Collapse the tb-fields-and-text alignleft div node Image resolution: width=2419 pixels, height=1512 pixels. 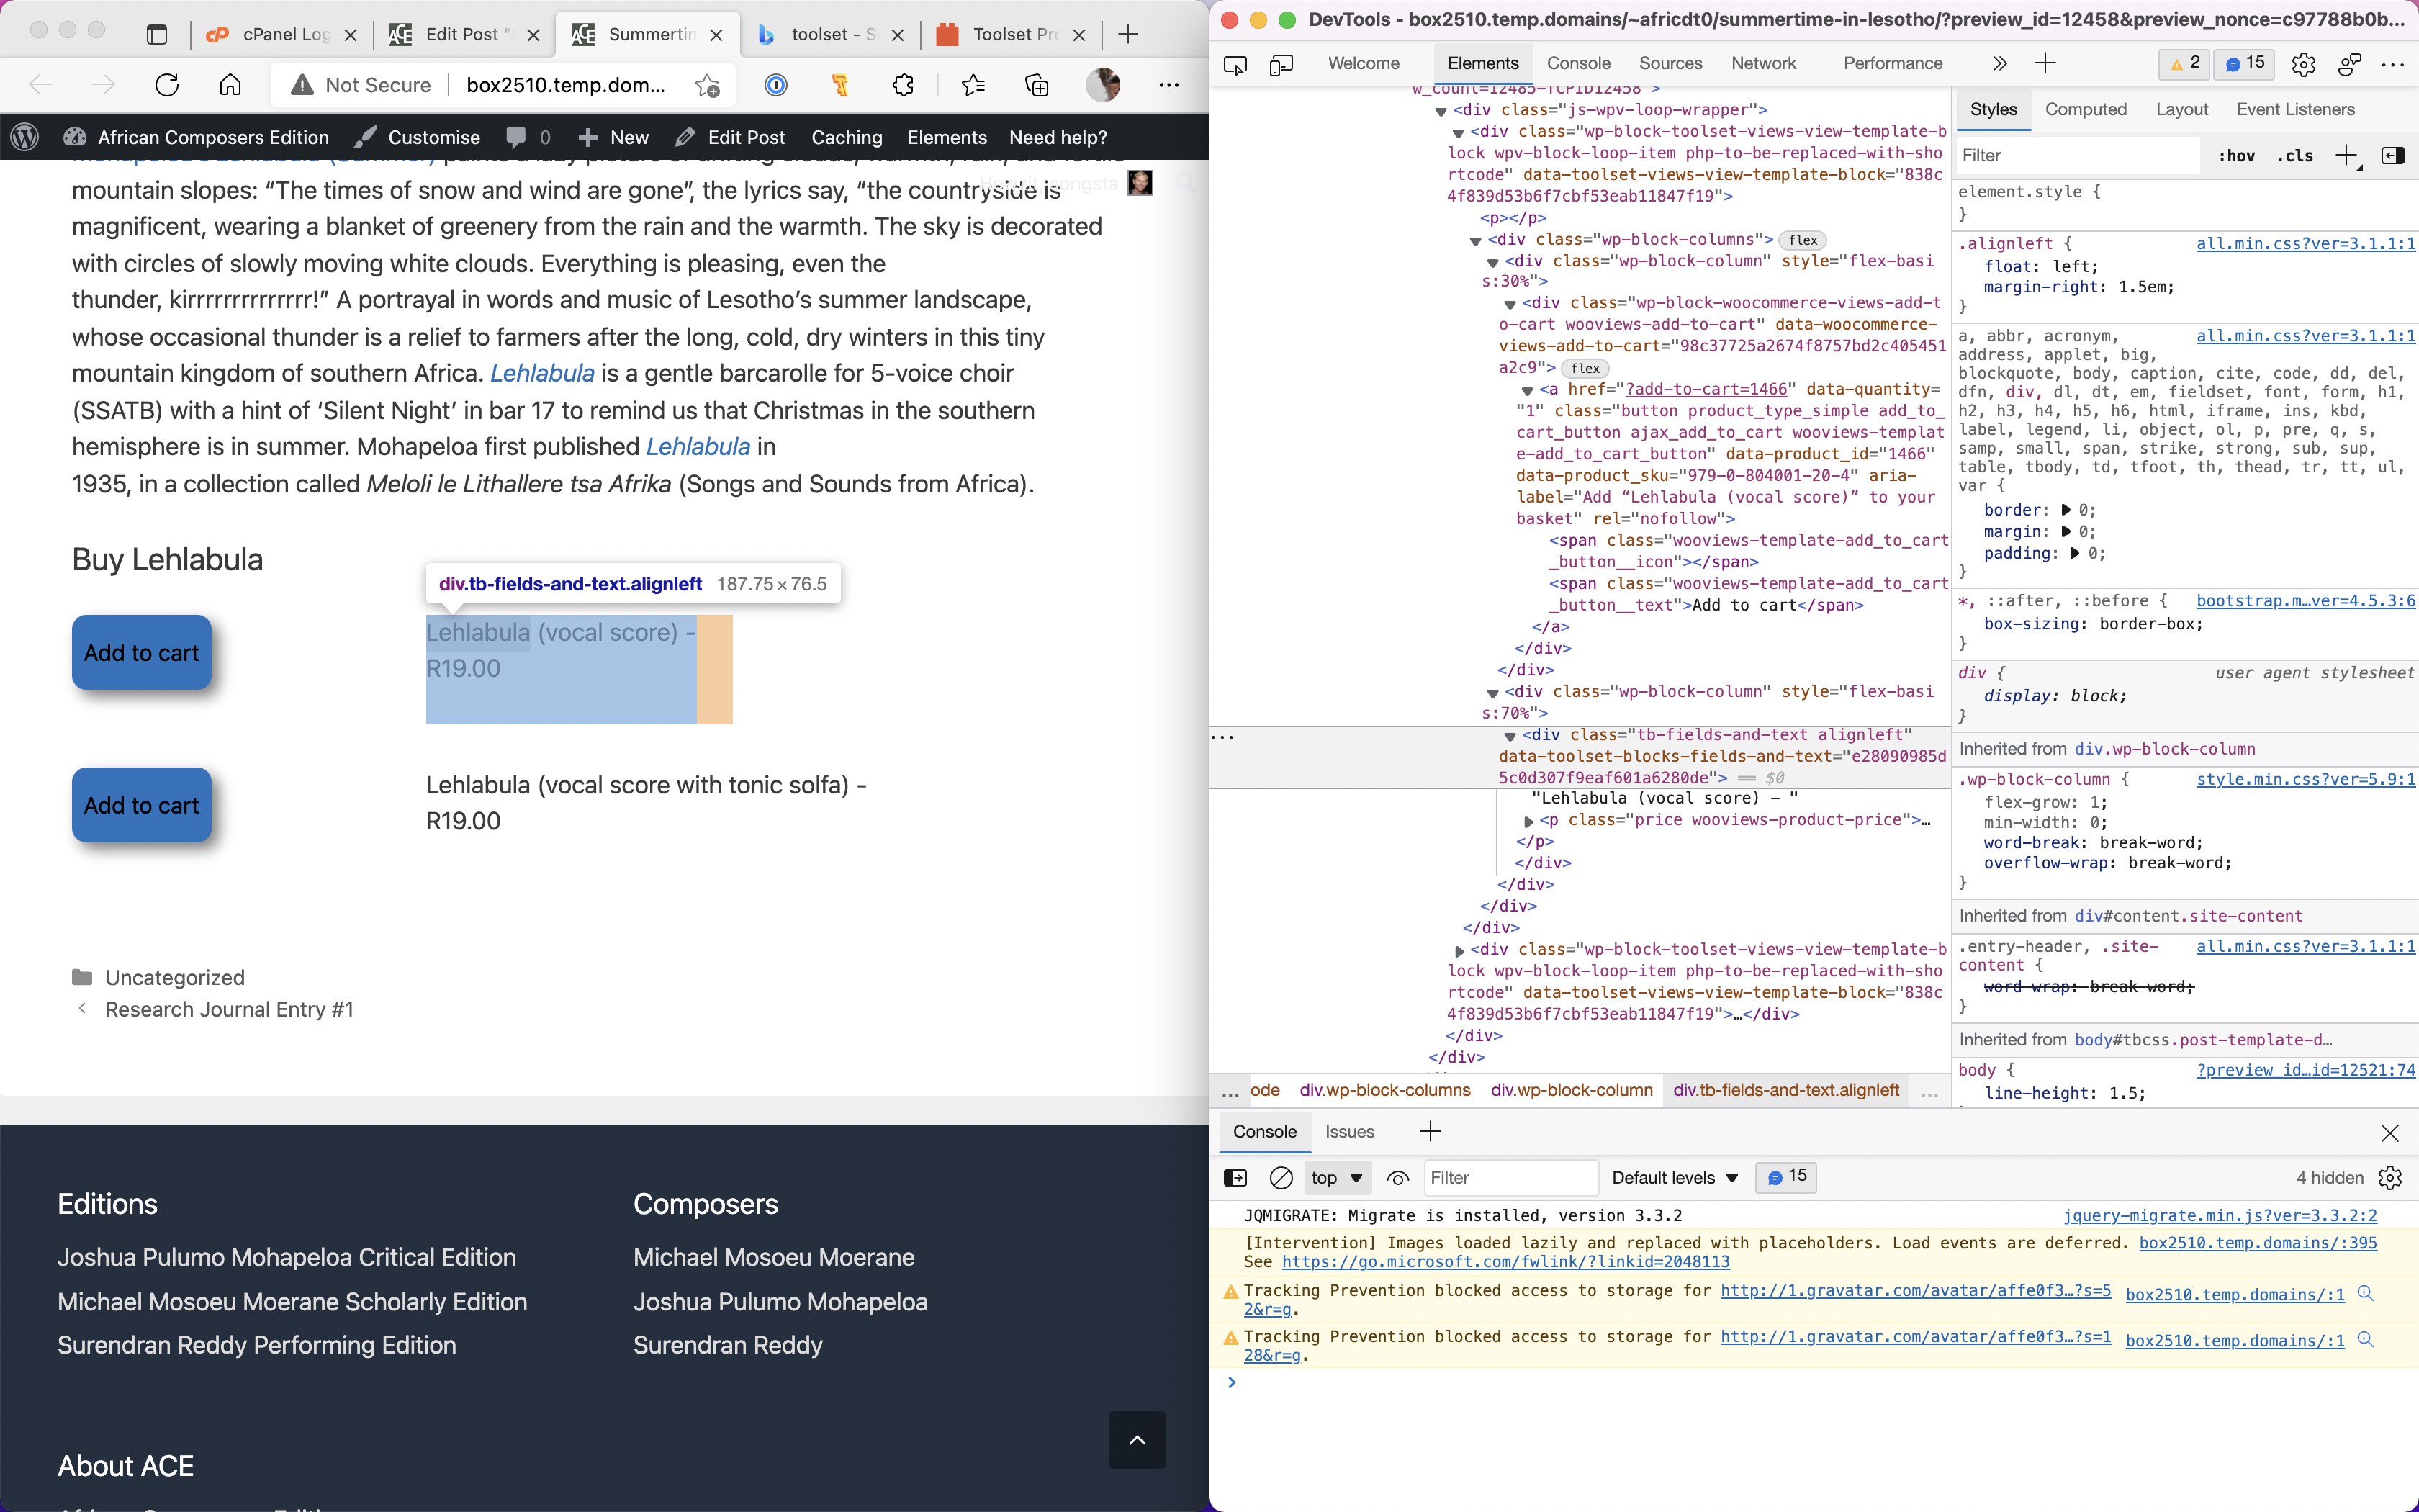tap(1510, 736)
